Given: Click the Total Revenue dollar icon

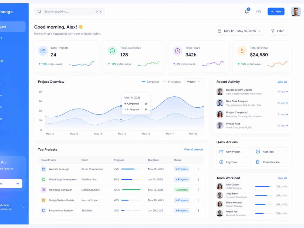Looking at the screenshot, I should coord(242,51).
